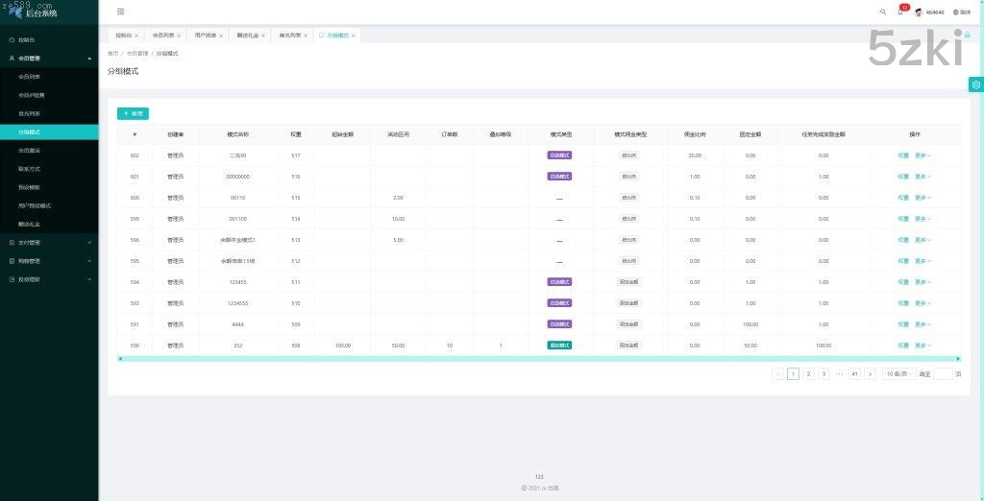Close the 分组模式 tab with its X
This screenshot has height=501, width=984.
coord(353,36)
